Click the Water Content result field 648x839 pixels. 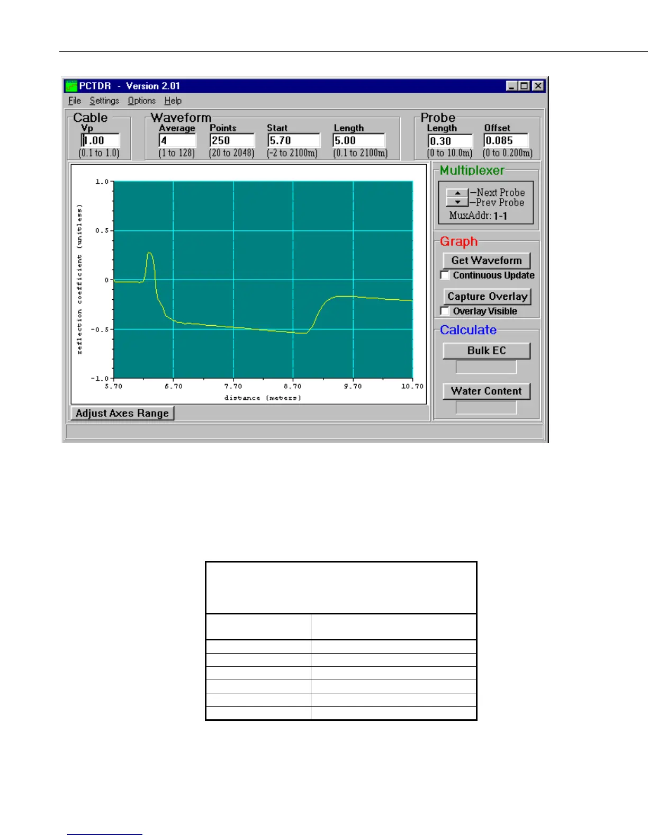coord(486,407)
